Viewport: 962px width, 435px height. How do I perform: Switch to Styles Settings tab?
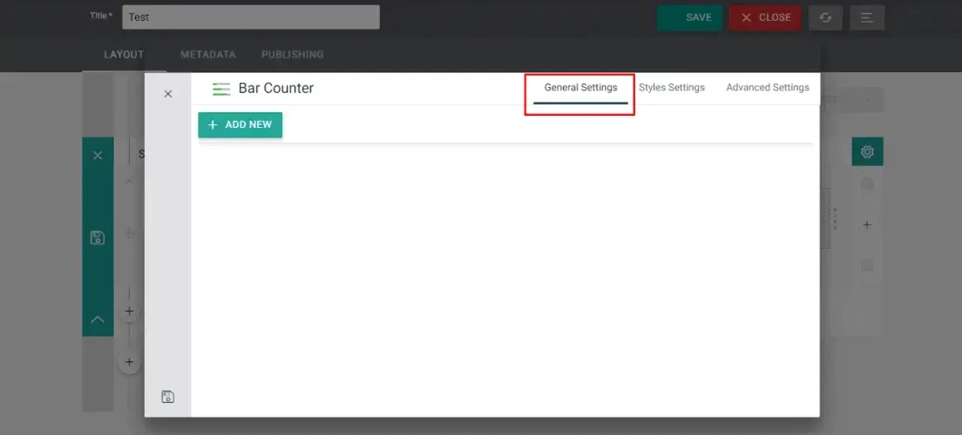(x=672, y=88)
